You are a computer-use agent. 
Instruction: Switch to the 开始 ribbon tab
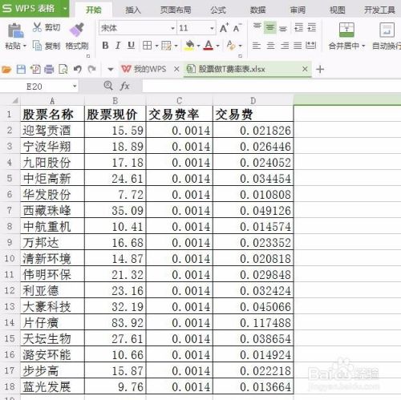[x=94, y=10]
